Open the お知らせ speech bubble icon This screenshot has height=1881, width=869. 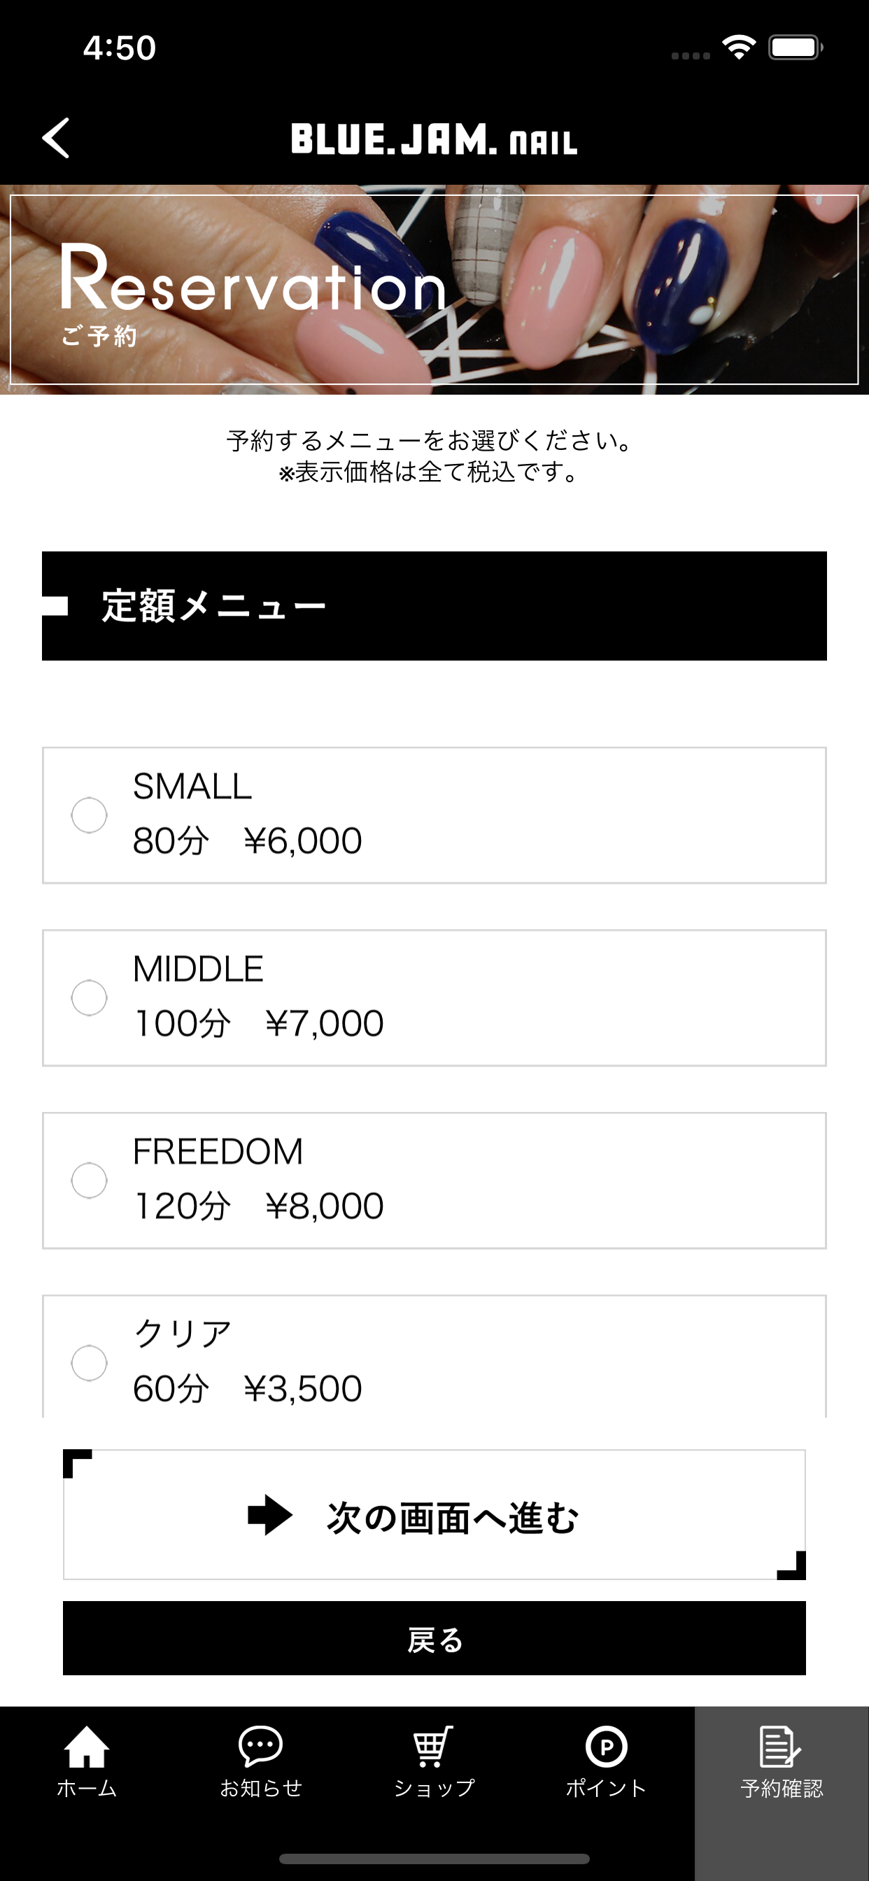point(260,1746)
